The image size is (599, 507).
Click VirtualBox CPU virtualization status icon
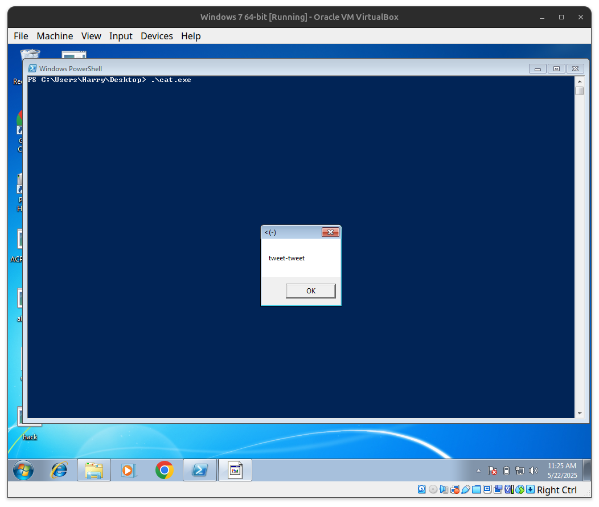pos(509,489)
